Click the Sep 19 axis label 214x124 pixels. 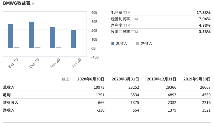click(x=13, y=63)
